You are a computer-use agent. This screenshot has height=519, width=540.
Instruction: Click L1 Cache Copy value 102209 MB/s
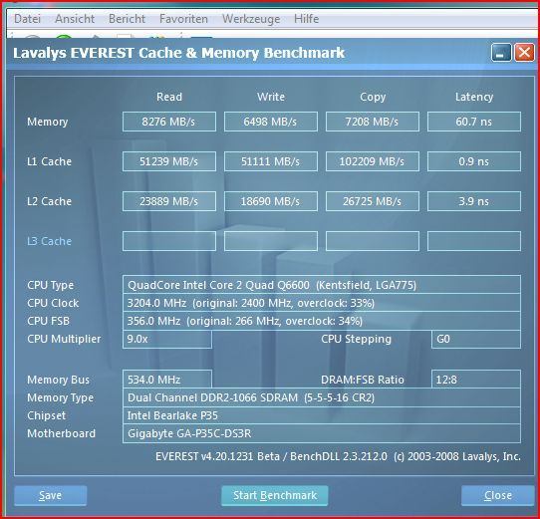tap(373, 161)
